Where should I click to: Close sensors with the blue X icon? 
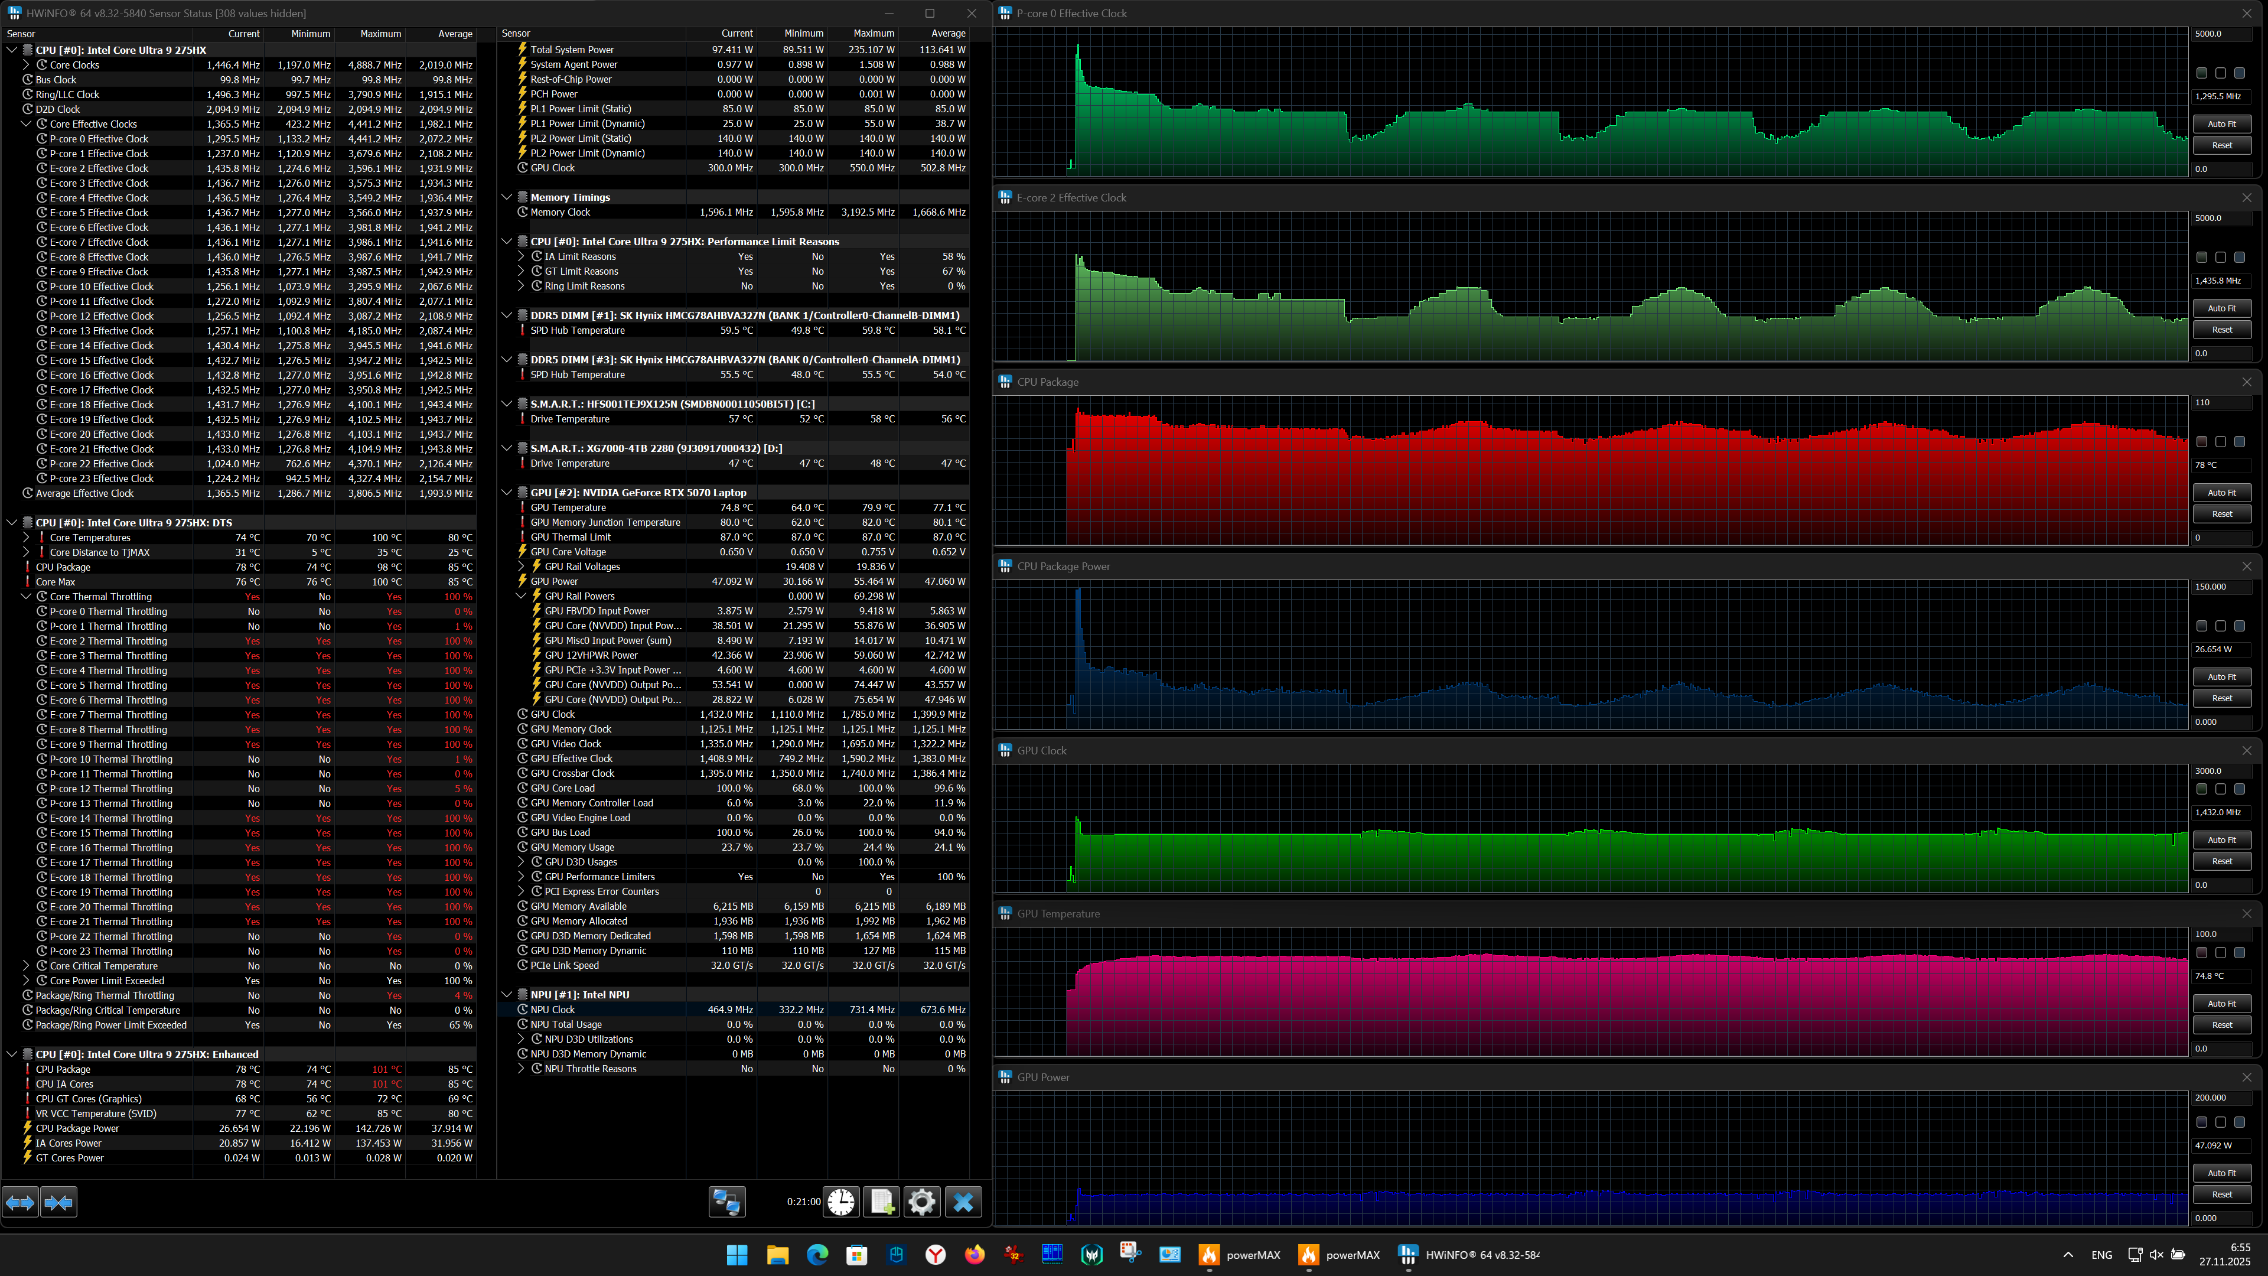963,1202
